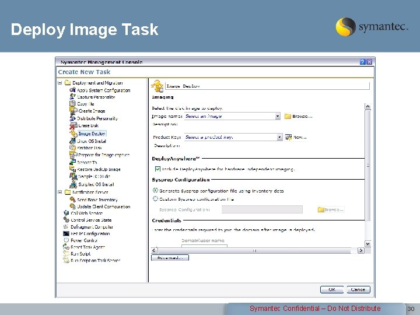Click the help question mark icon

pyautogui.click(x=363, y=62)
